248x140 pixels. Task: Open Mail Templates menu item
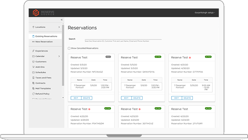coord(45,88)
